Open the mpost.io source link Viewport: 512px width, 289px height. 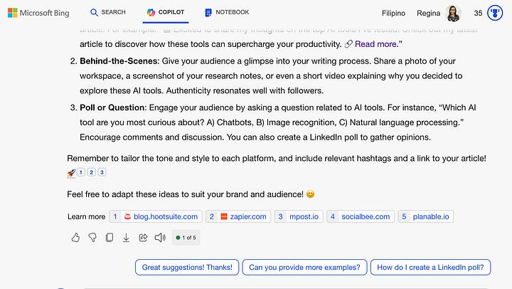point(299,216)
